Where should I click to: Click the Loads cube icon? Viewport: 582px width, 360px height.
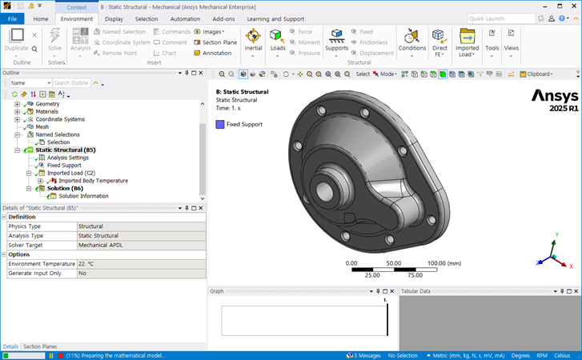coord(277,35)
